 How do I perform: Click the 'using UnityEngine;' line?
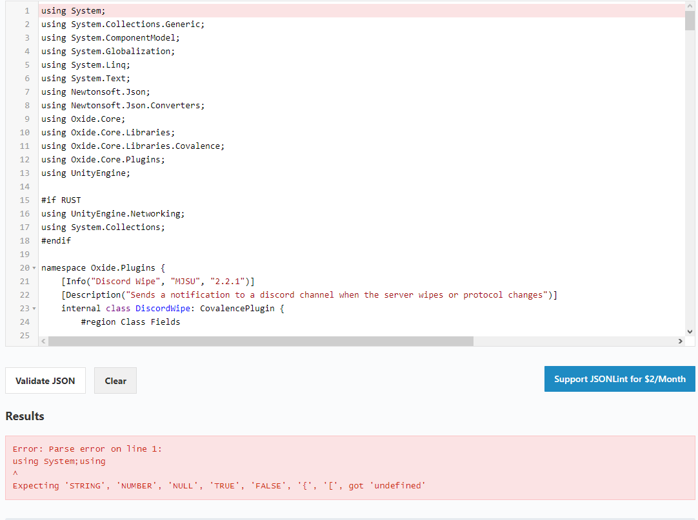(x=86, y=173)
